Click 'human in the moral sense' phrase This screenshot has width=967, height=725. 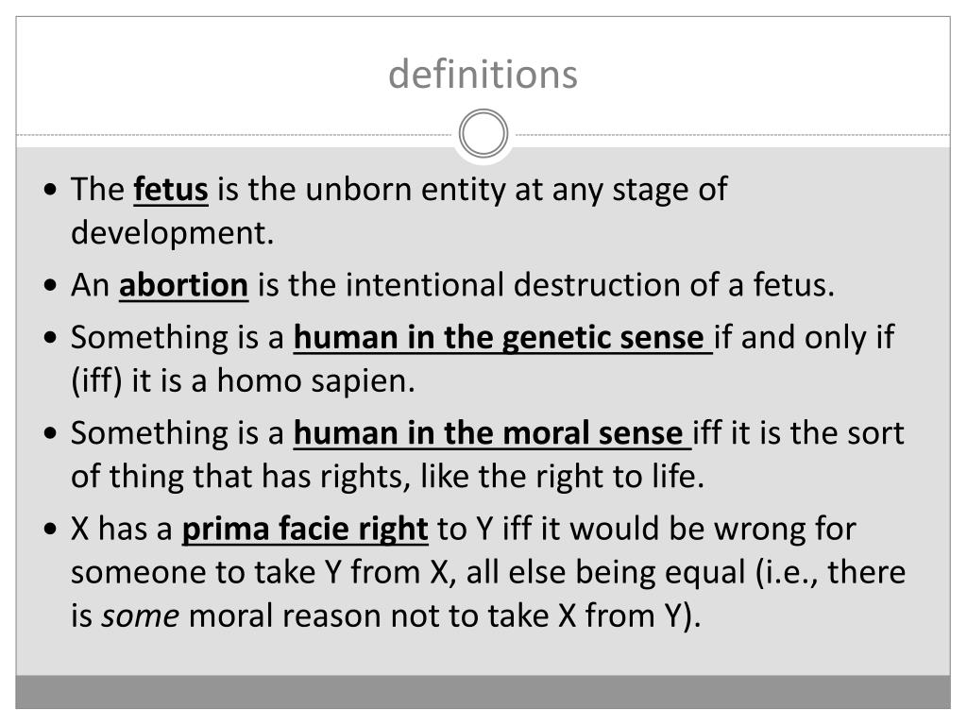[492, 433]
